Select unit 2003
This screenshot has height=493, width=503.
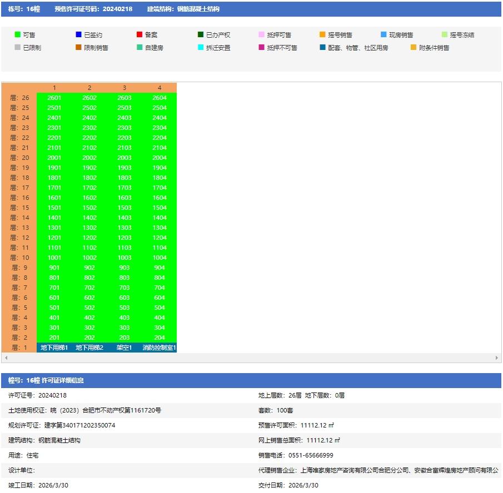pos(124,158)
